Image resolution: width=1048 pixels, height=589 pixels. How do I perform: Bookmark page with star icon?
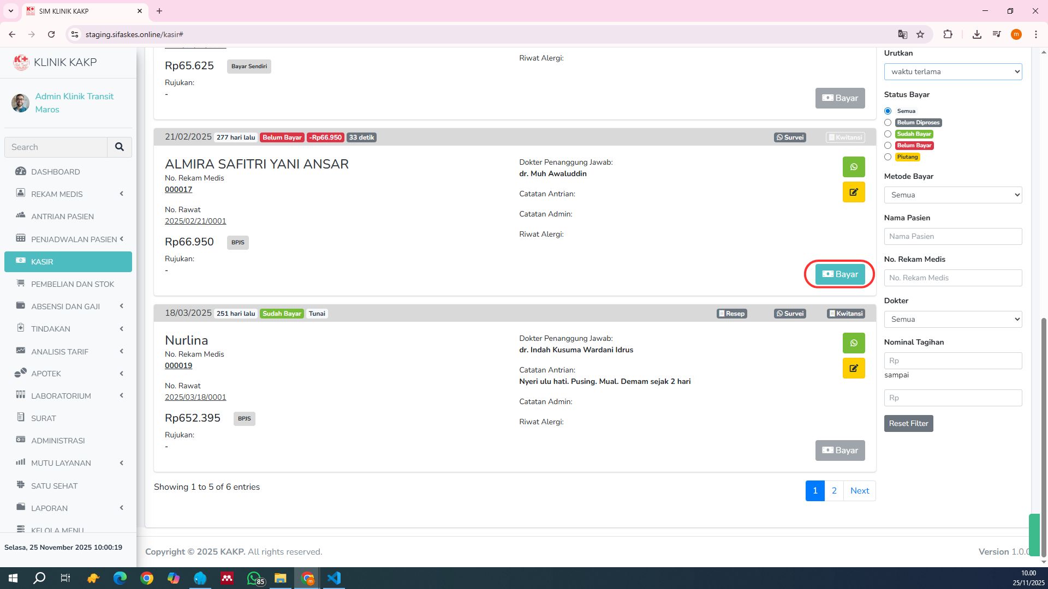920,34
